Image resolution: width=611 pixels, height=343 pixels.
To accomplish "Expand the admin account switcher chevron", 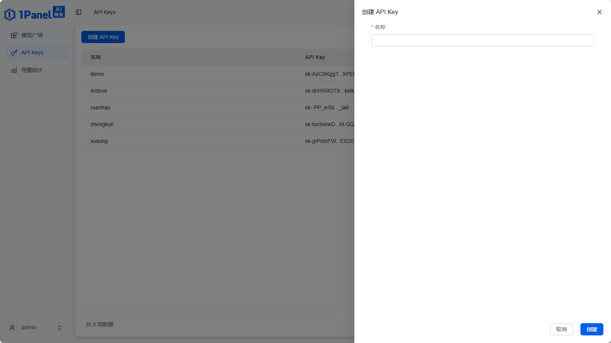I will (60, 328).
